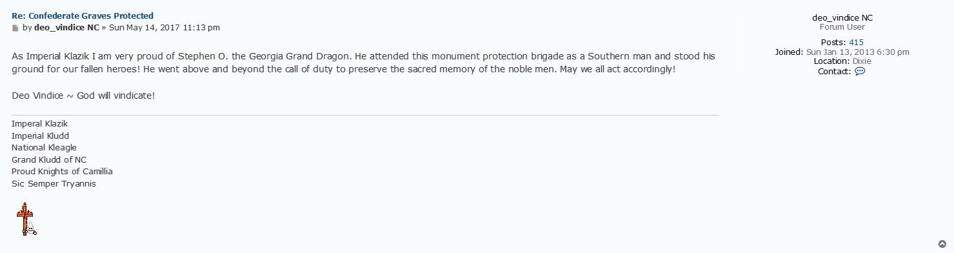This screenshot has width=954, height=253.
Task: Click the small post document icon before "by"
Action: pos(15,28)
